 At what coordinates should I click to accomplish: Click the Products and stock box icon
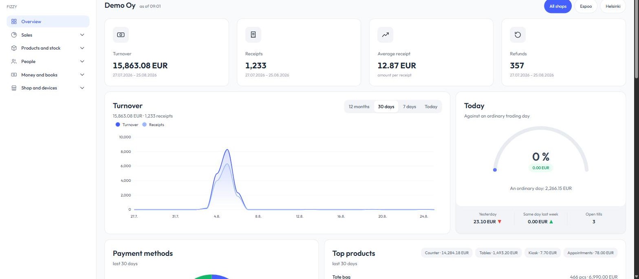[14, 48]
